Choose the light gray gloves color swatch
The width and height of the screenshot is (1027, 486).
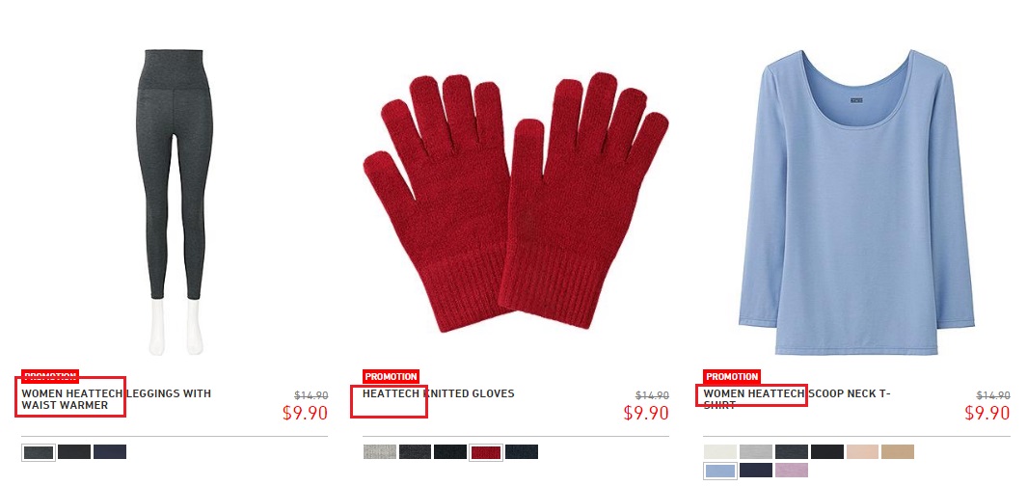[x=380, y=452]
